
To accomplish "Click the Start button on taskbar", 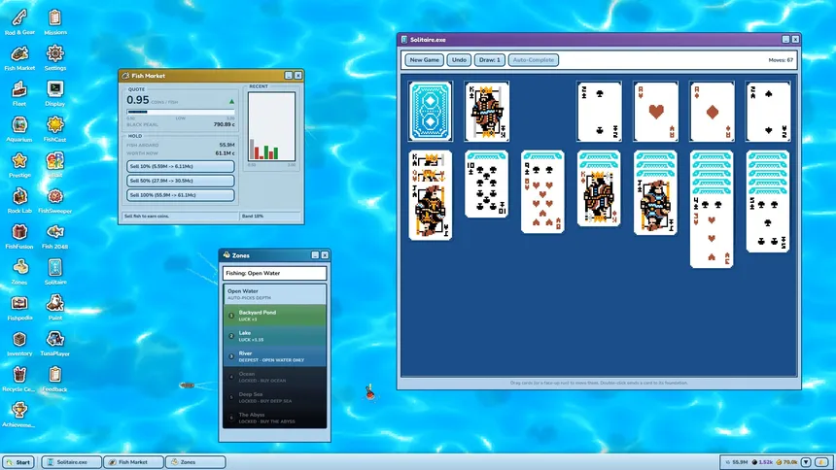I will pos(18,462).
